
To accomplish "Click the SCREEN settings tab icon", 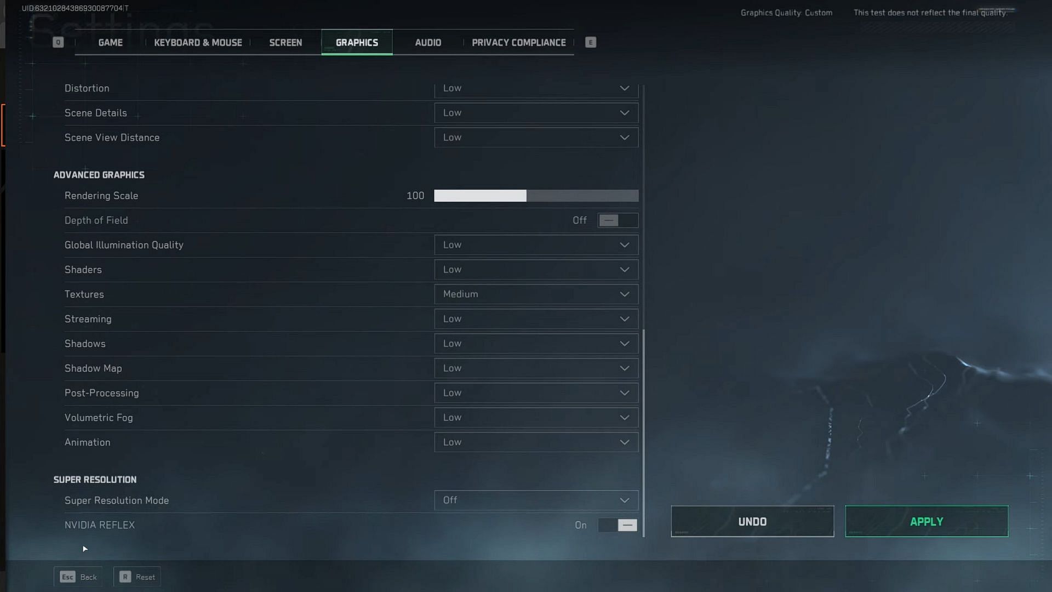I will coord(285,42).
